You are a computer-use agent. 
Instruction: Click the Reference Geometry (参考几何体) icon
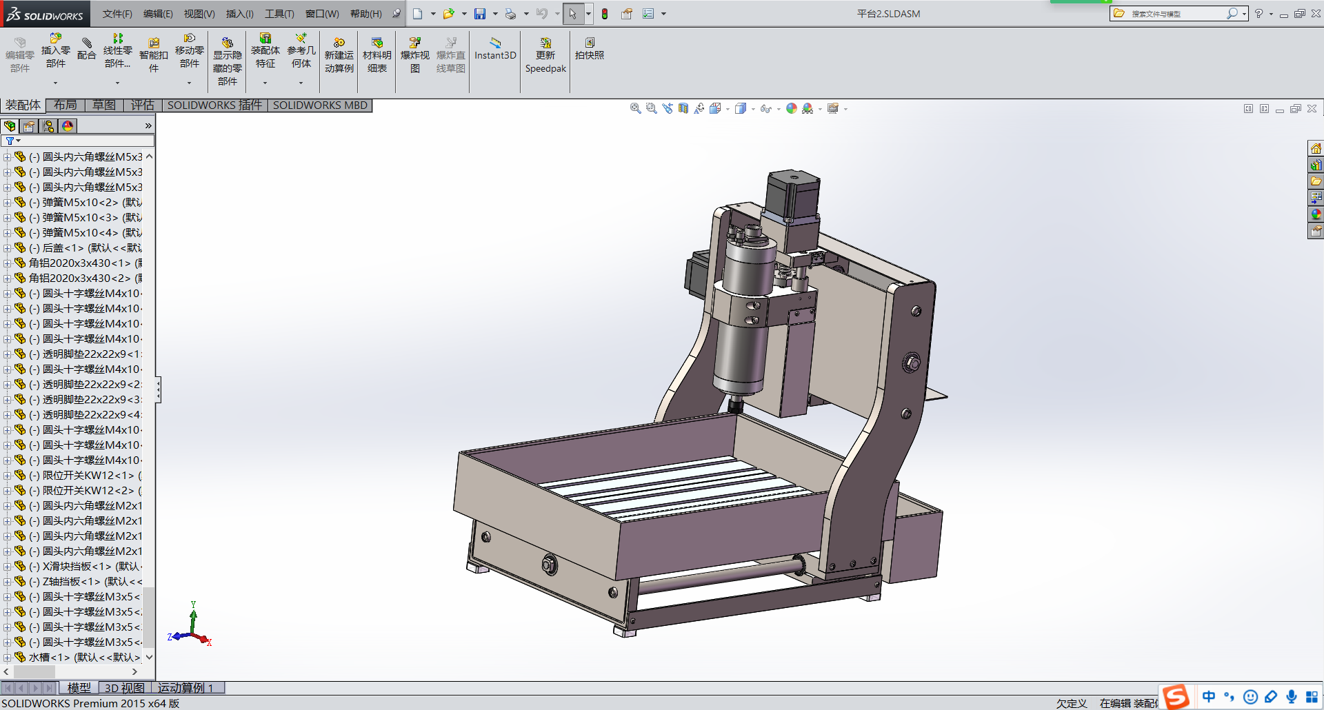[x=301, y=50]
